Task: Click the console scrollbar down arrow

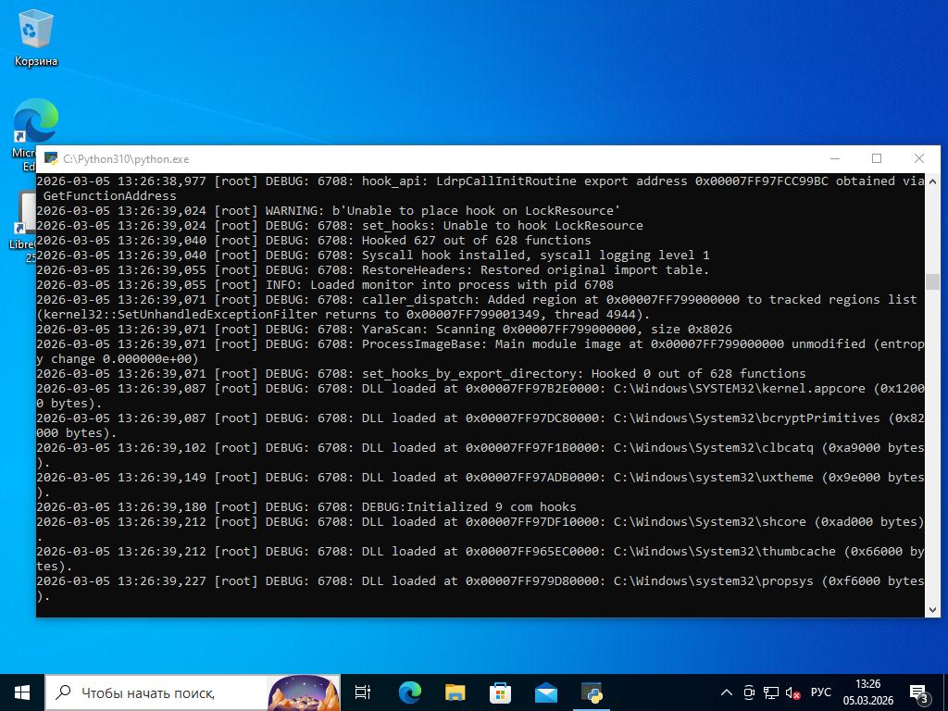Action: (932, 608)
